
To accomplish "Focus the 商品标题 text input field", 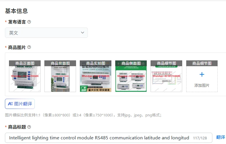I will (109, 138).
